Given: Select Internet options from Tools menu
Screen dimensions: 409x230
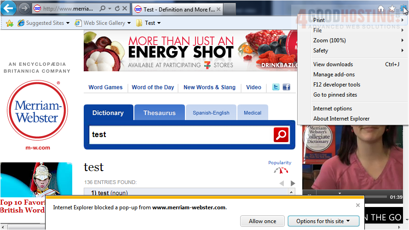Looking at the screenshot, I should coord(332,109).
